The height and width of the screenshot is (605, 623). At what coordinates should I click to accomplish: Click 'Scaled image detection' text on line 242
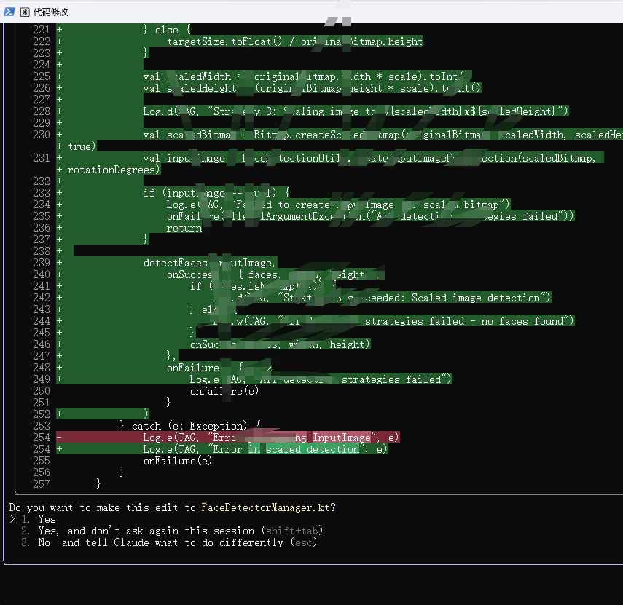[x=476, y=298]
